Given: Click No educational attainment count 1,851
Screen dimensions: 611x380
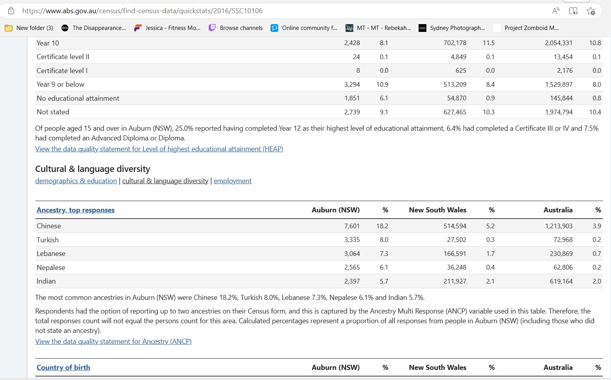Looking at the screenshot, I should pyautogui.click(x=352, y=98).
